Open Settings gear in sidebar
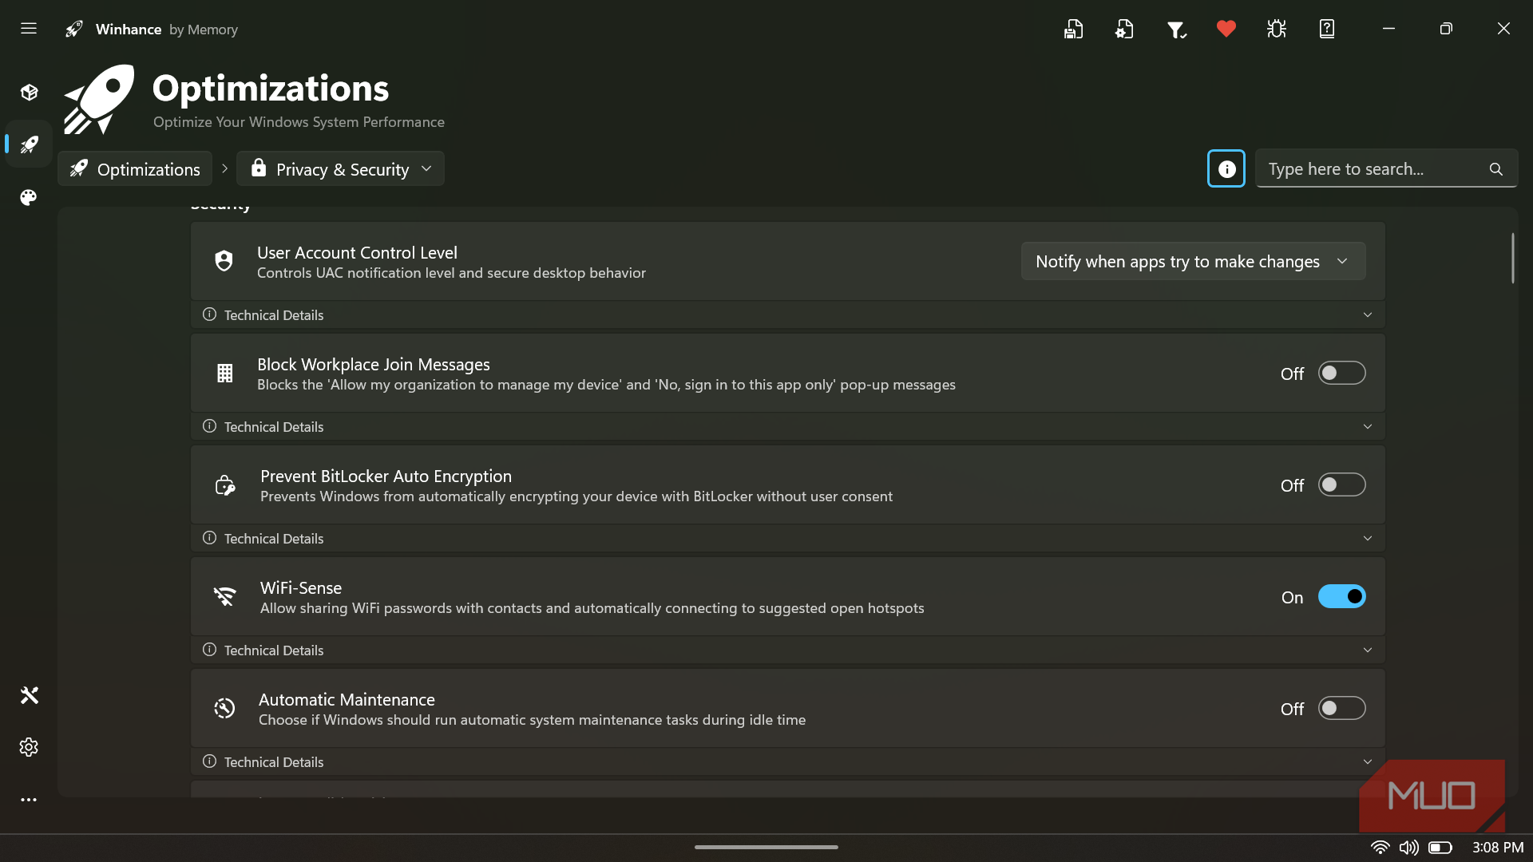Viewport: 1533px width, 862px height. [29, 747]
